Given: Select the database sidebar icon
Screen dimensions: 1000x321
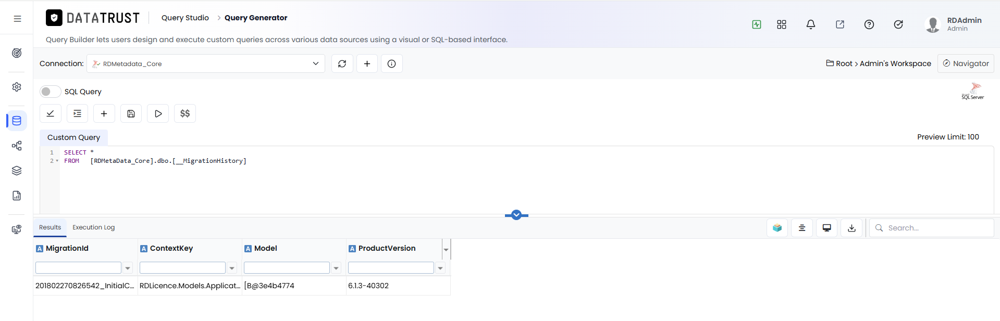Looking at the screenshot, I should point(17,121).
